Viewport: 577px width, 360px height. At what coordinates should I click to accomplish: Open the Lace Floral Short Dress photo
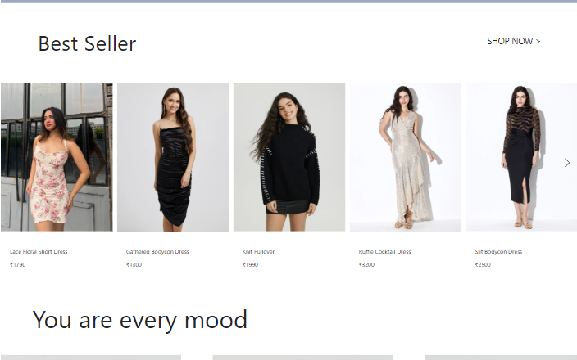click(x=57, y=157)
